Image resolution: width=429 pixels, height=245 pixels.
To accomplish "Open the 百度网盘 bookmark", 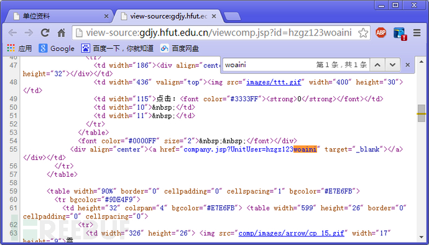I will tap(180, 48).
